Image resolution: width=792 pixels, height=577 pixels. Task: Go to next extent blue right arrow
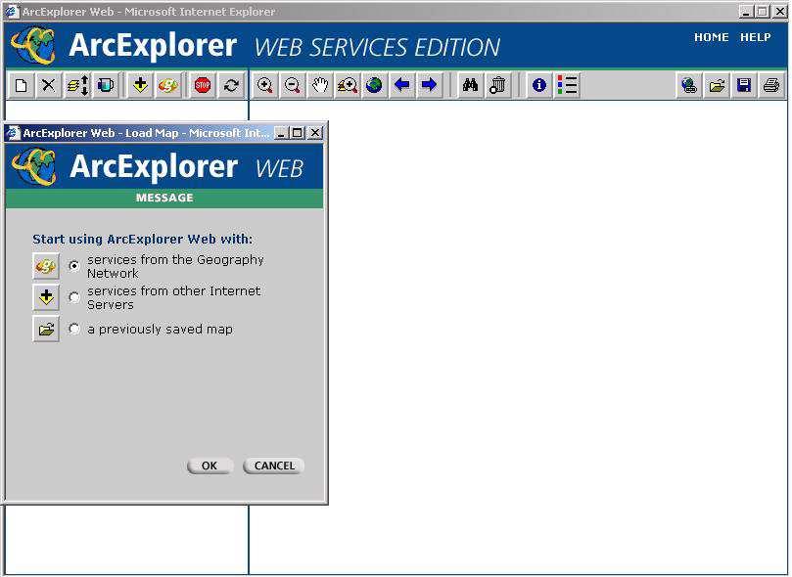[430, 85]
